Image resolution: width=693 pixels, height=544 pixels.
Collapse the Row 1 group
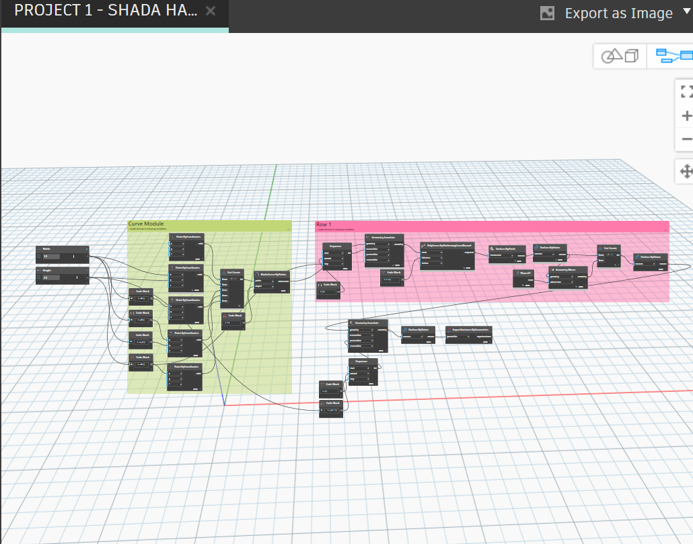point(666,230)
